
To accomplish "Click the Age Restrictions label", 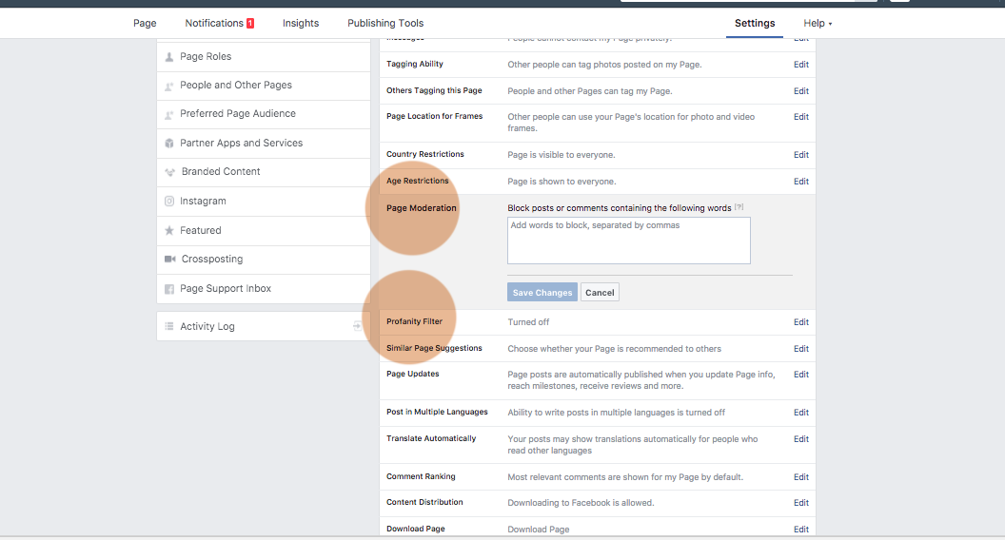I will [x=417, y=181].
